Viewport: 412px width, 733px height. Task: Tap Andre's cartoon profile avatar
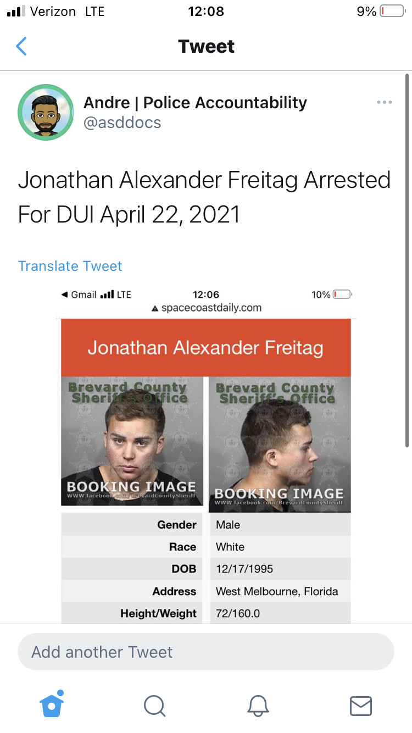[x=46, y=113]
